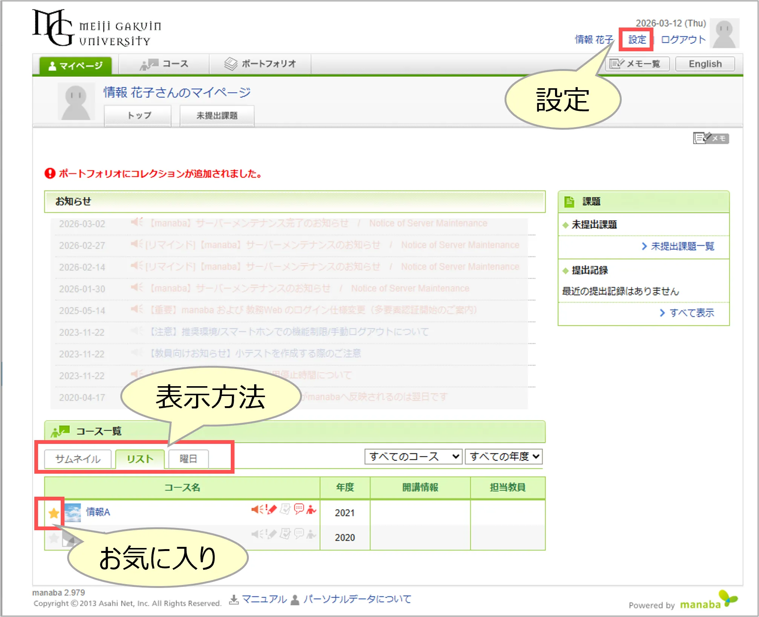The image size is (759, 617).
Task: Click user avatar icon at top right
Action: [724, 33]
